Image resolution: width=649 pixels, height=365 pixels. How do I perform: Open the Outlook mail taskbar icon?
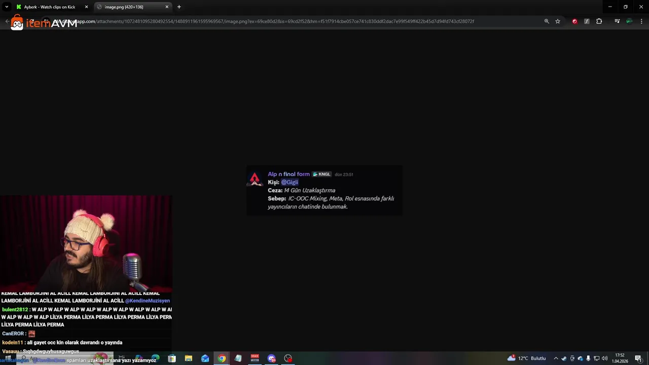205,358
